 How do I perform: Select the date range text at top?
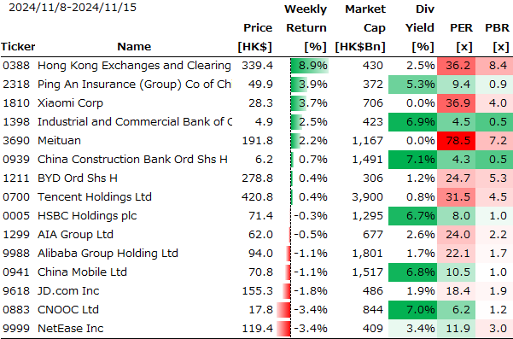[73, 8]
